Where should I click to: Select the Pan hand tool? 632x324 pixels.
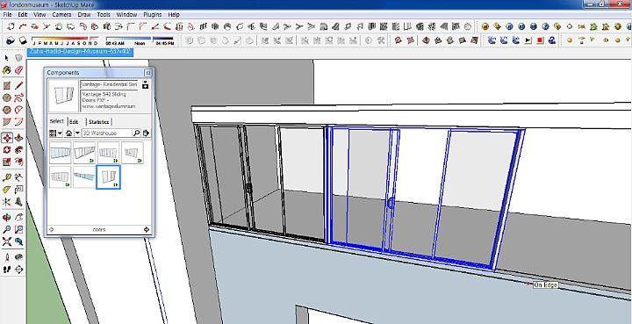coord(18,218)
